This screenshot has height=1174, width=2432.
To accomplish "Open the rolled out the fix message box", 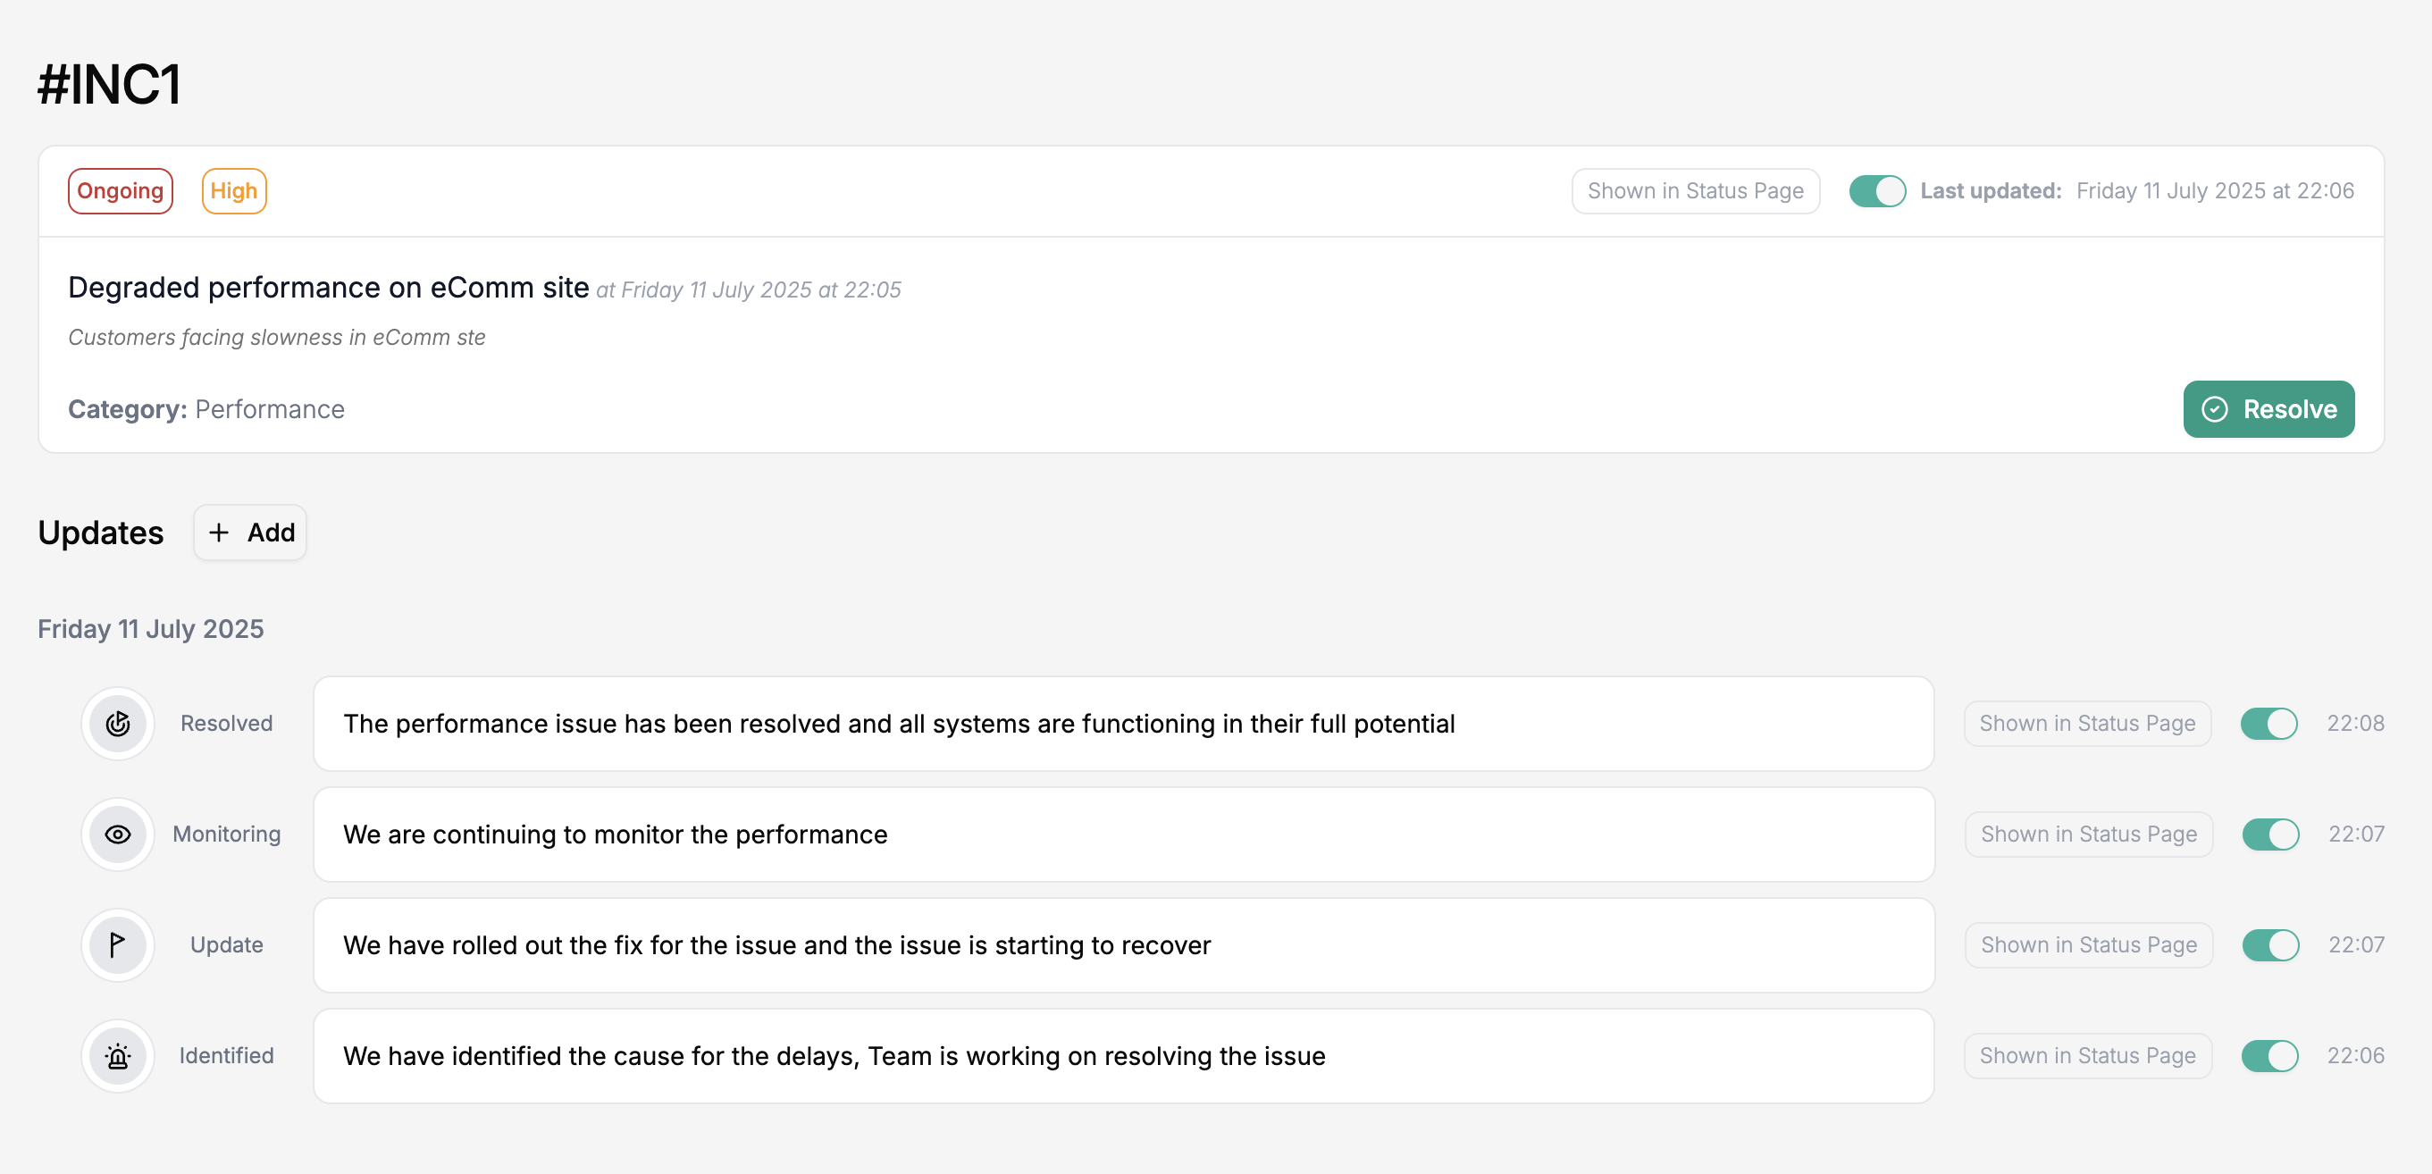I will point(1123,944).
